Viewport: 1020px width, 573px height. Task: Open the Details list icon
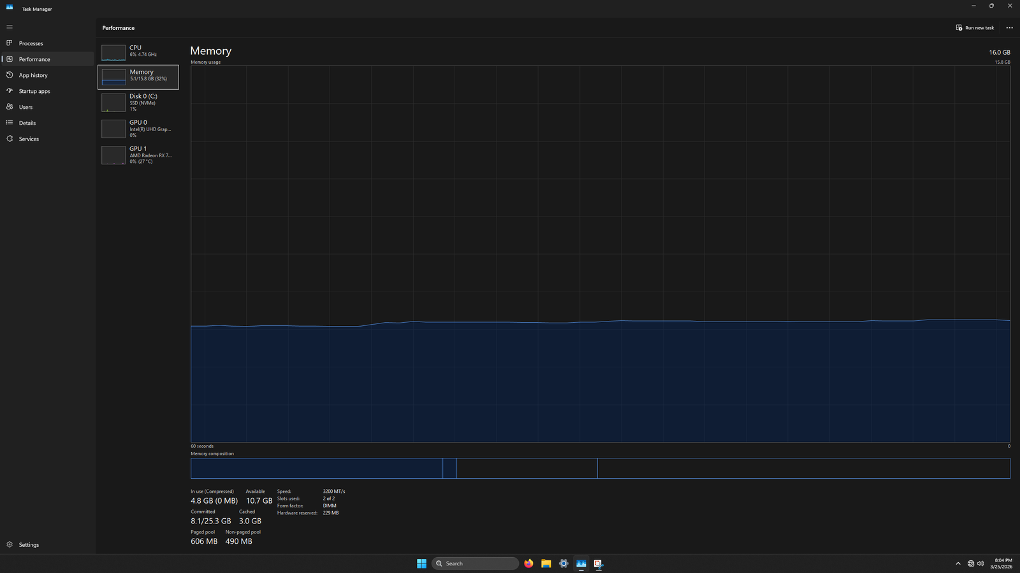[10, 123]
